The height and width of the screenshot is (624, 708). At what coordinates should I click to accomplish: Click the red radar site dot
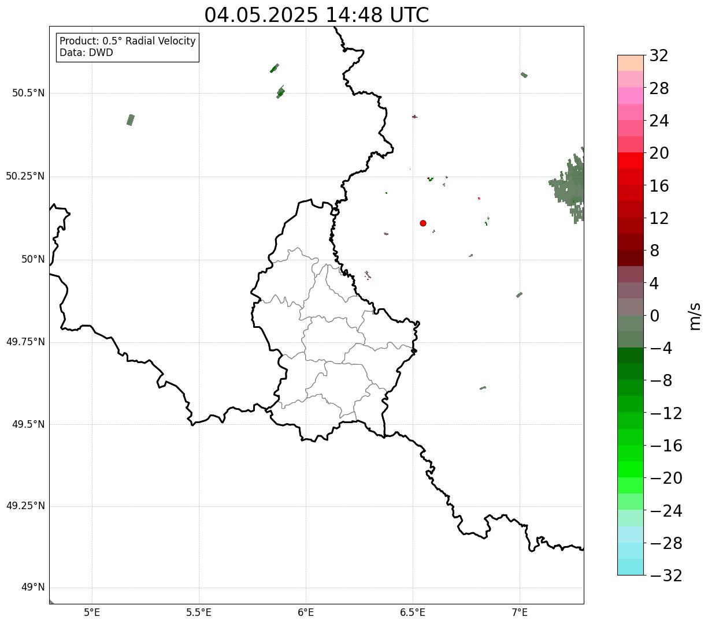pos(423,223)
